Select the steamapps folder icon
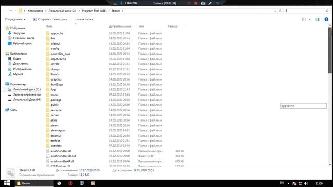 point(48,130)
